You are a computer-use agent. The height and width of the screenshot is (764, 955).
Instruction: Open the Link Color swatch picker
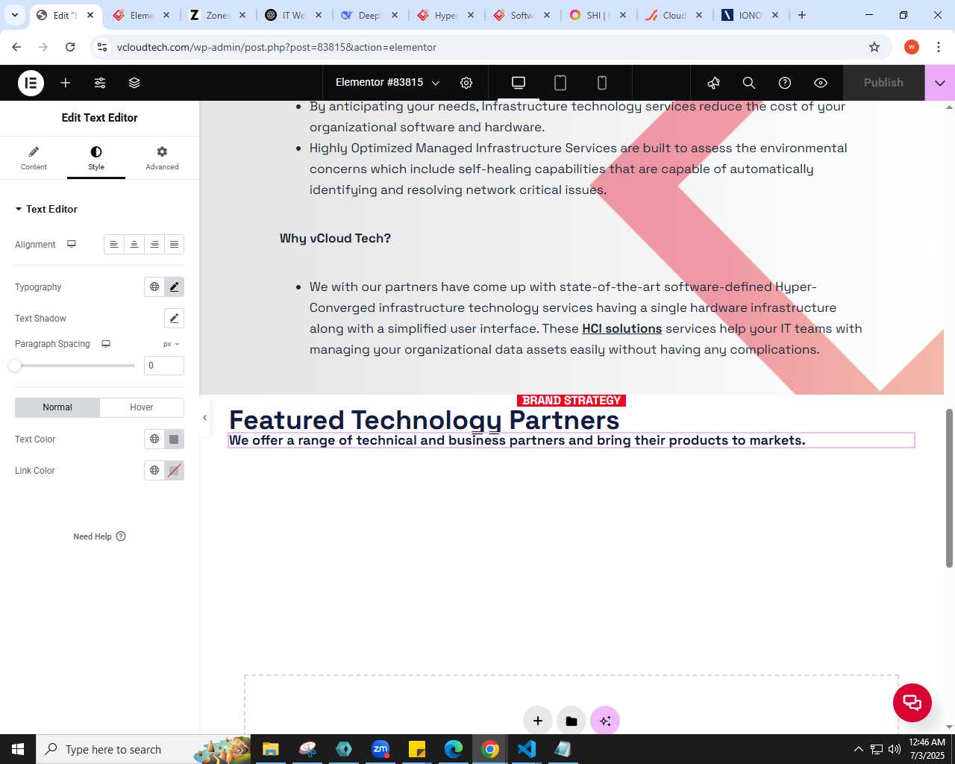tap(174, 470)
